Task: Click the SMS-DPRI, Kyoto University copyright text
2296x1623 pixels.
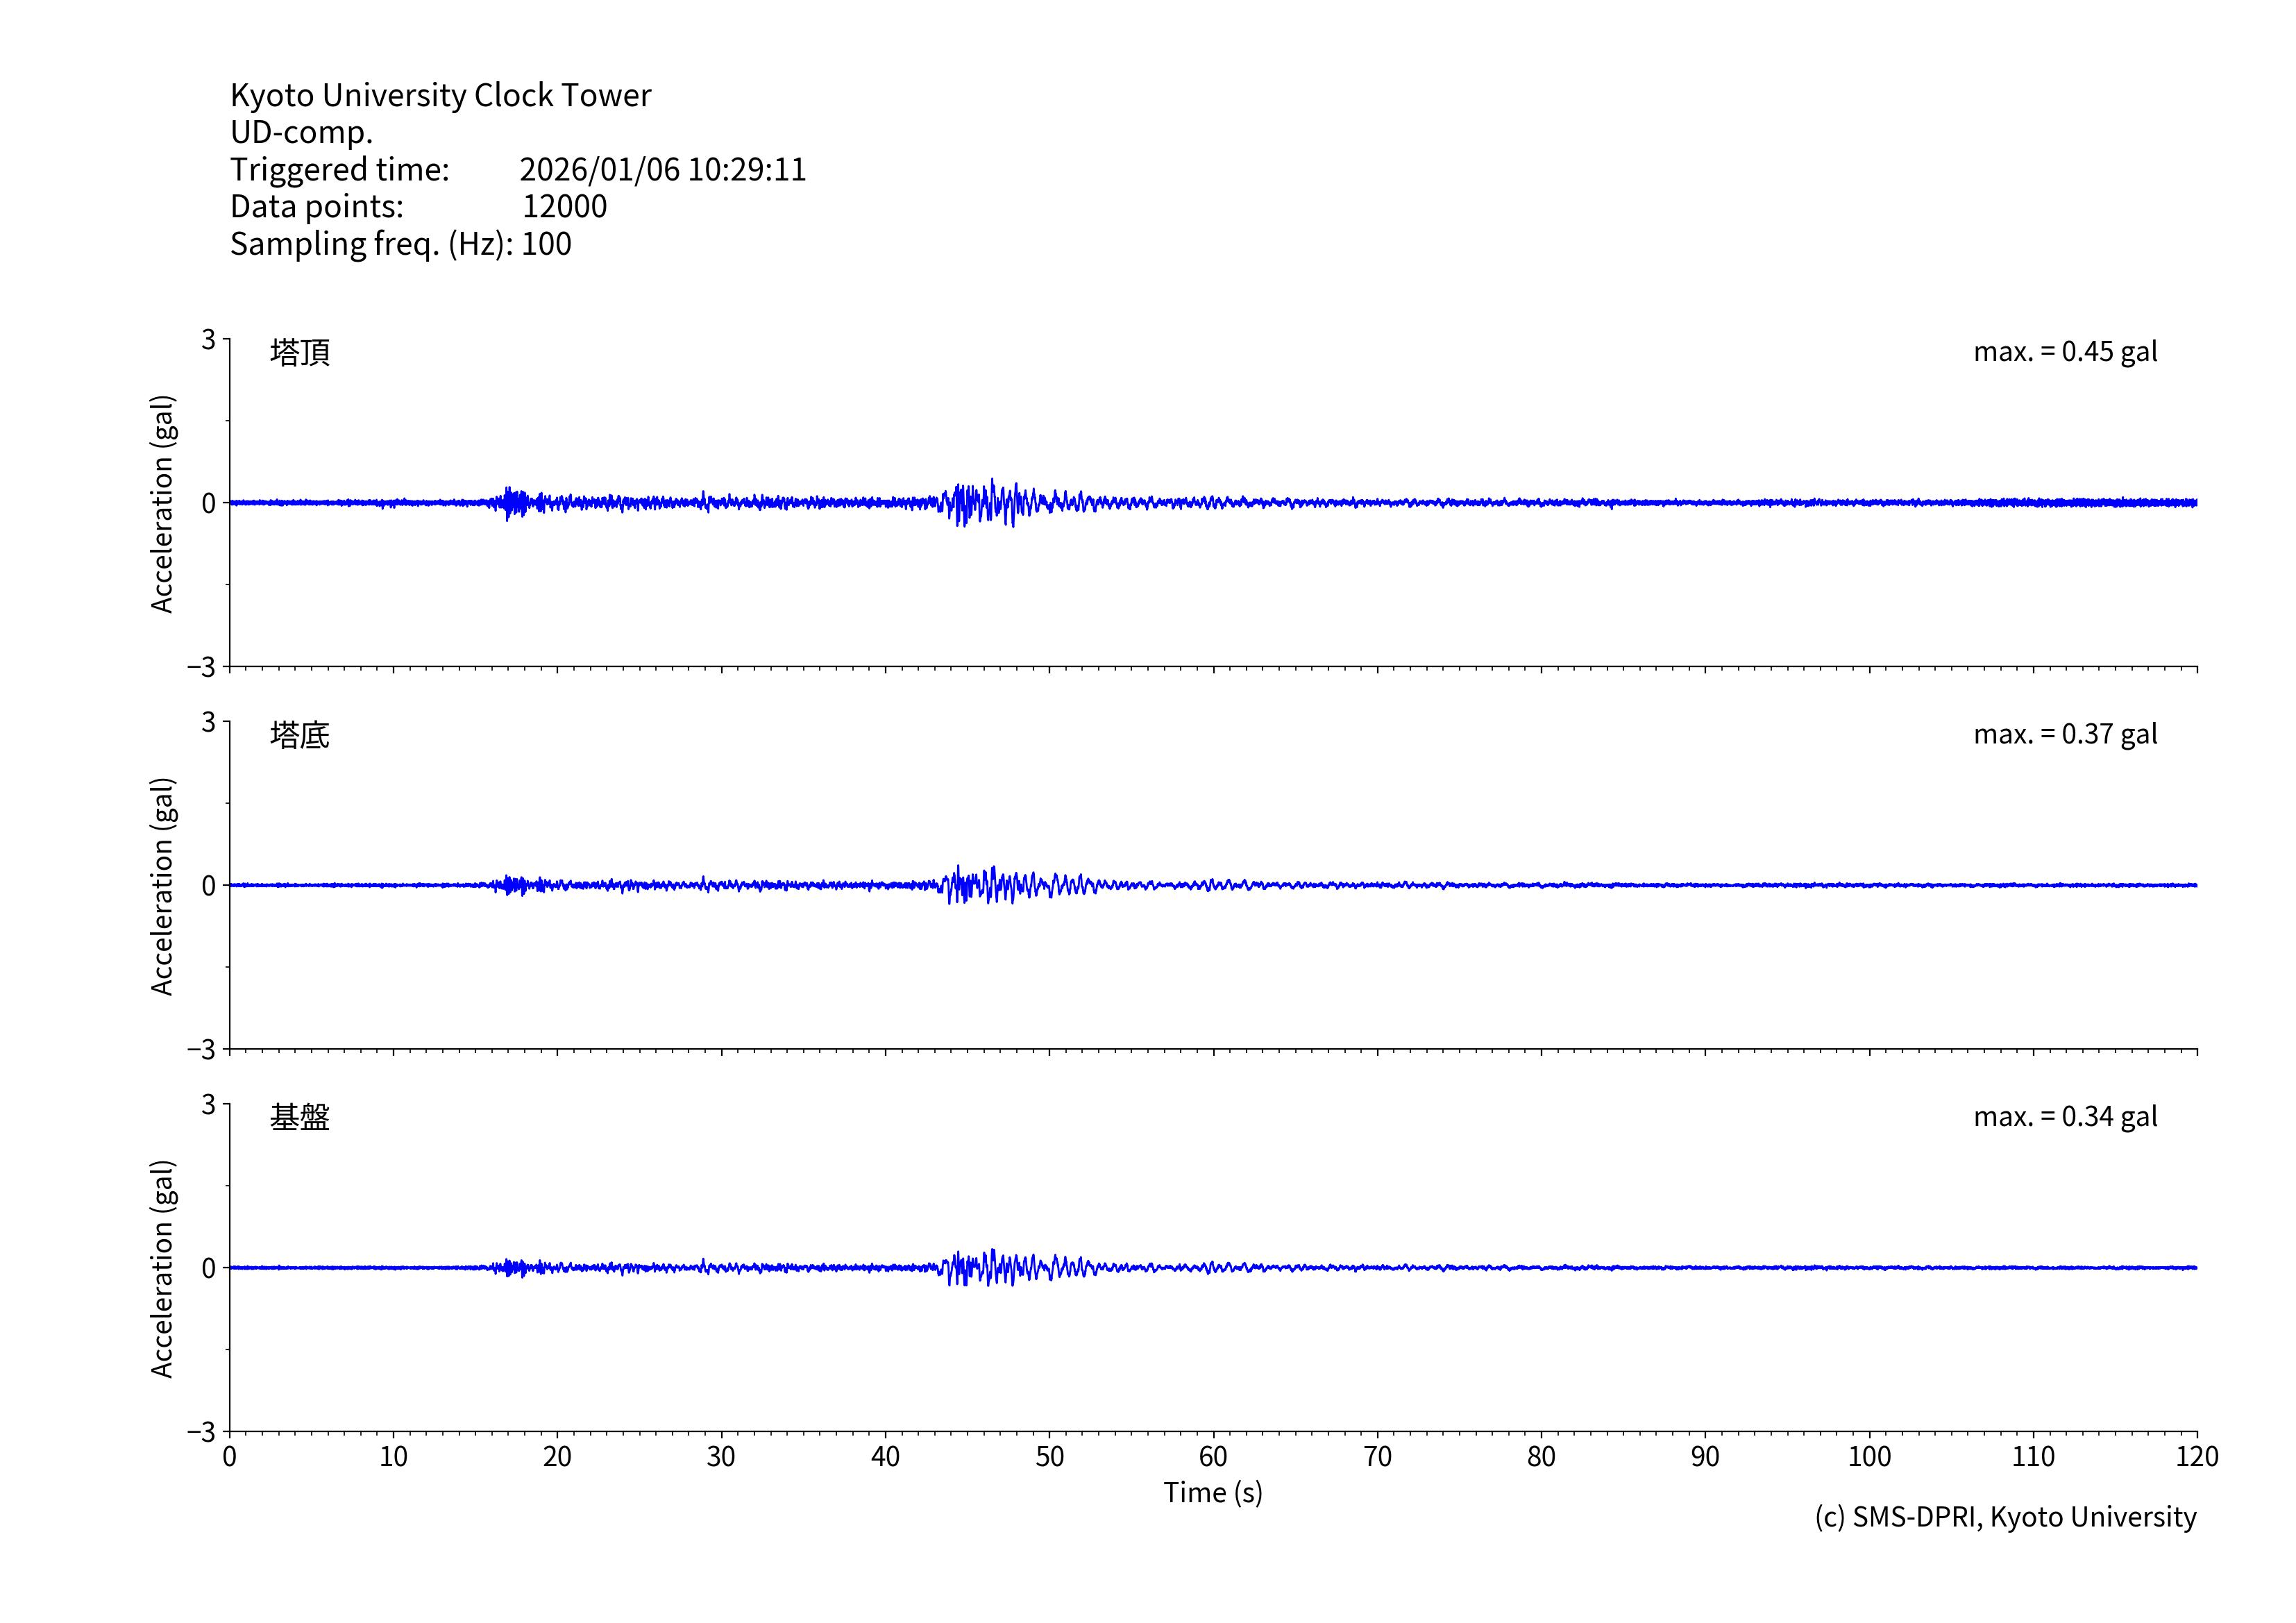Action: click(x=2005, y=1517)
